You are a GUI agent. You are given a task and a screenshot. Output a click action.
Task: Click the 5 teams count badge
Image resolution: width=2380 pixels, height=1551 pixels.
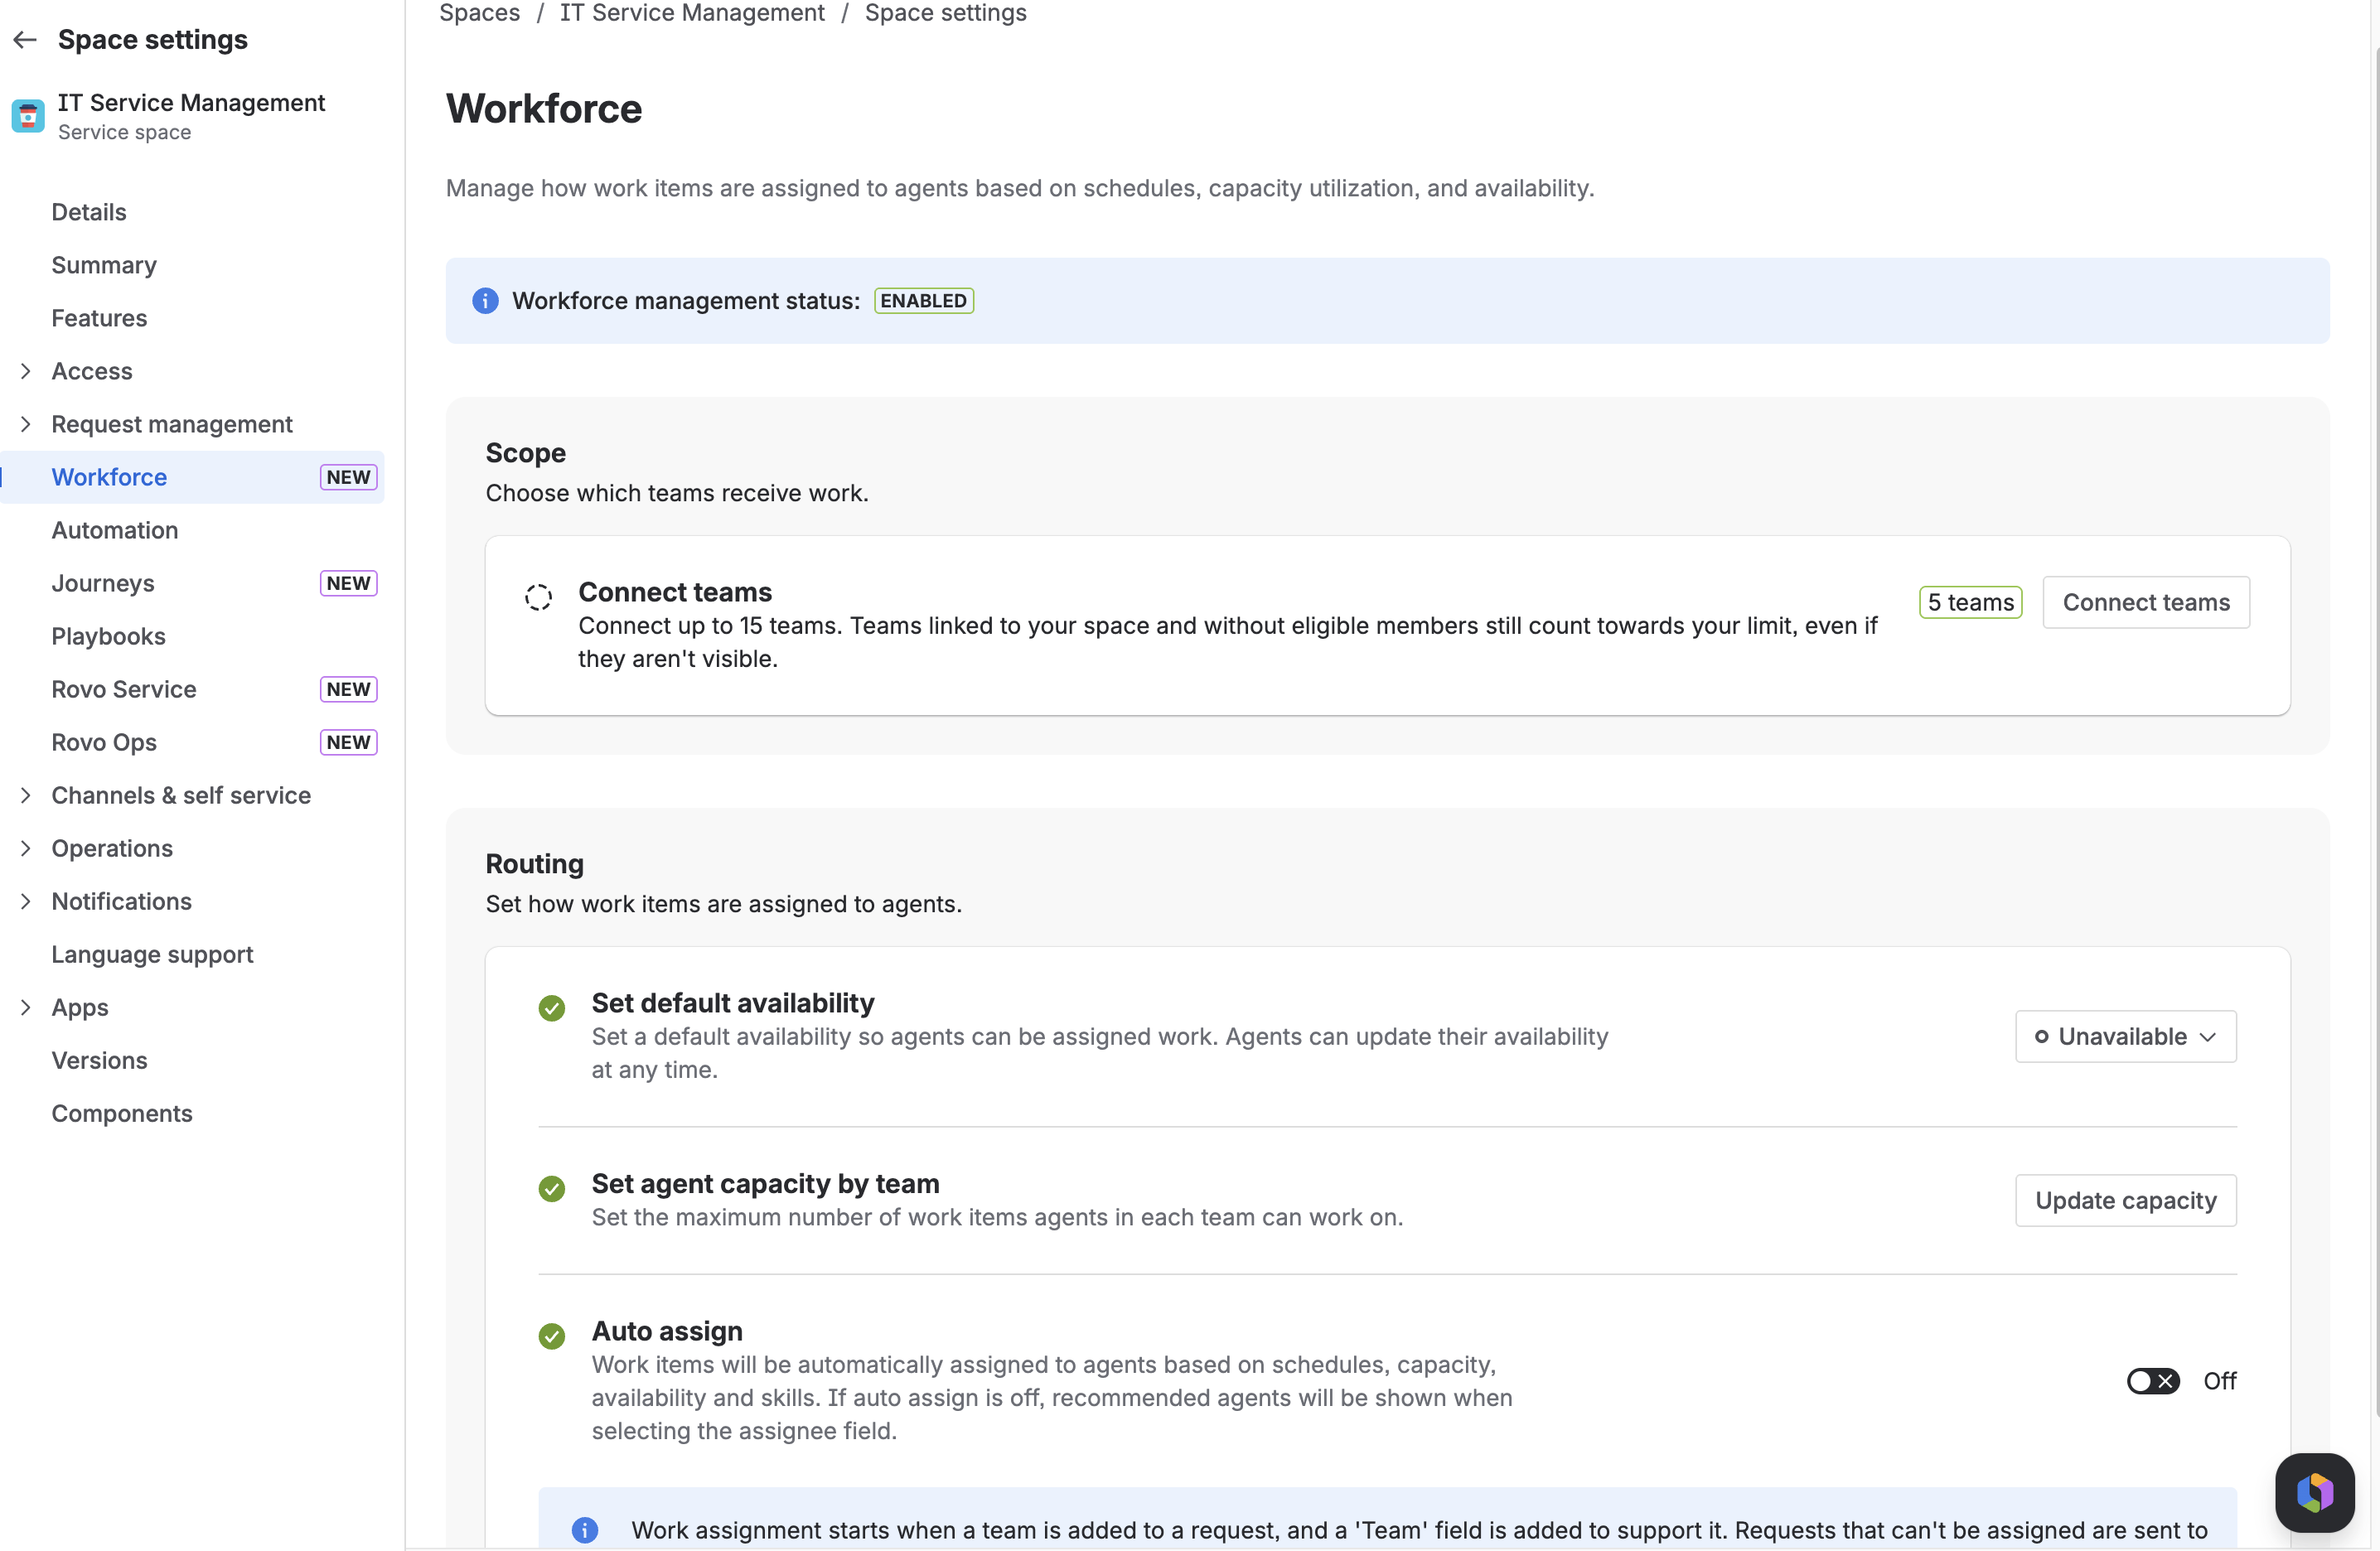[x=1970, y=602]
